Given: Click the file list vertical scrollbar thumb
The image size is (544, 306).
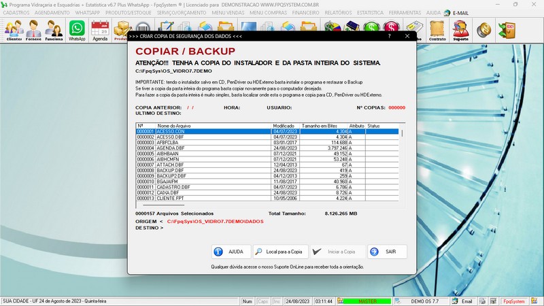Looking at the screenshot, I should click(x=402, y=133).
